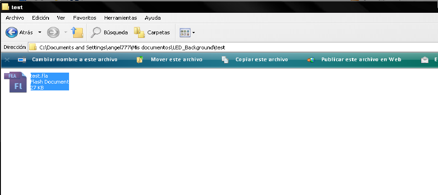The height and width of the screenshot is (195, 438).
Task: Expand the view mode dropdown arrow
Action: [193, 32]
